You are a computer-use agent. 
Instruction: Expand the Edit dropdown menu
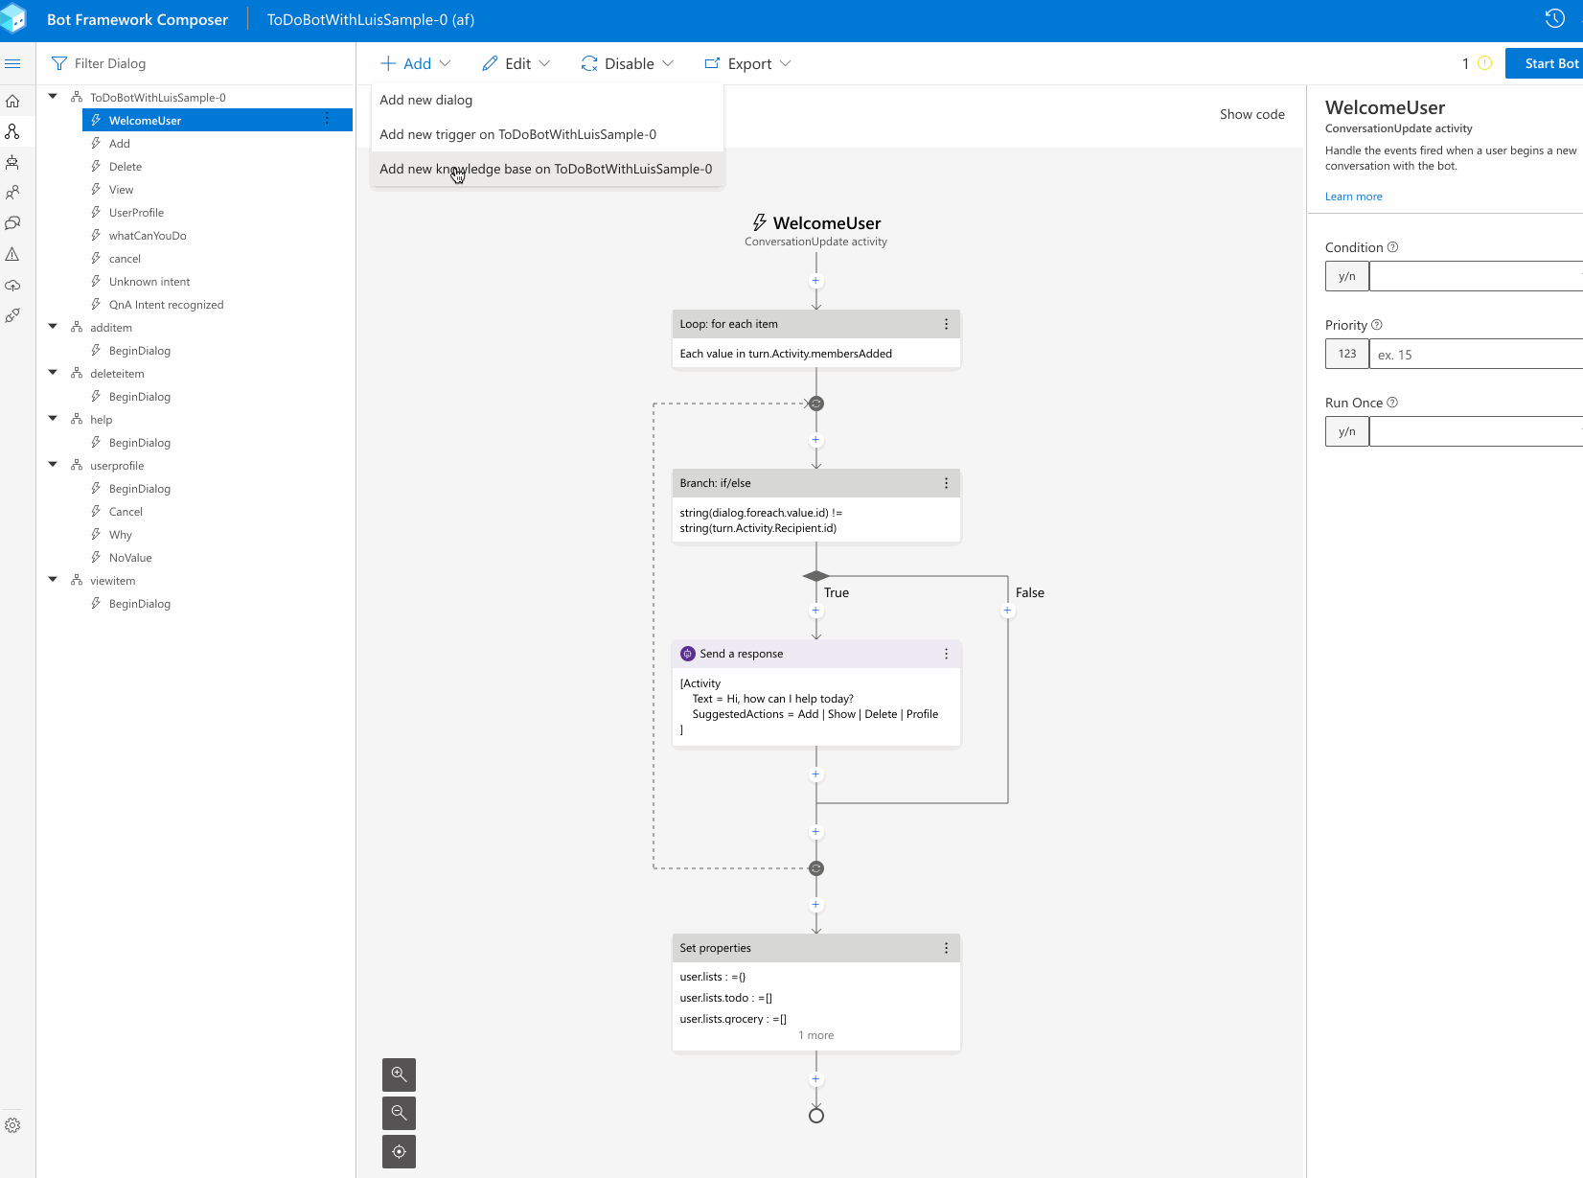516,63
